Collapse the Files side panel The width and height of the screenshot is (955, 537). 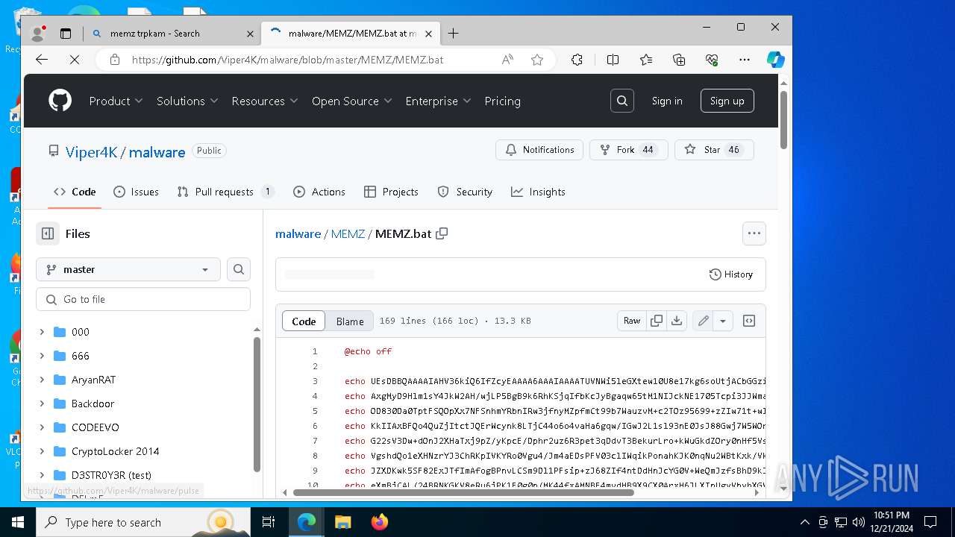[x=48, y=233]
